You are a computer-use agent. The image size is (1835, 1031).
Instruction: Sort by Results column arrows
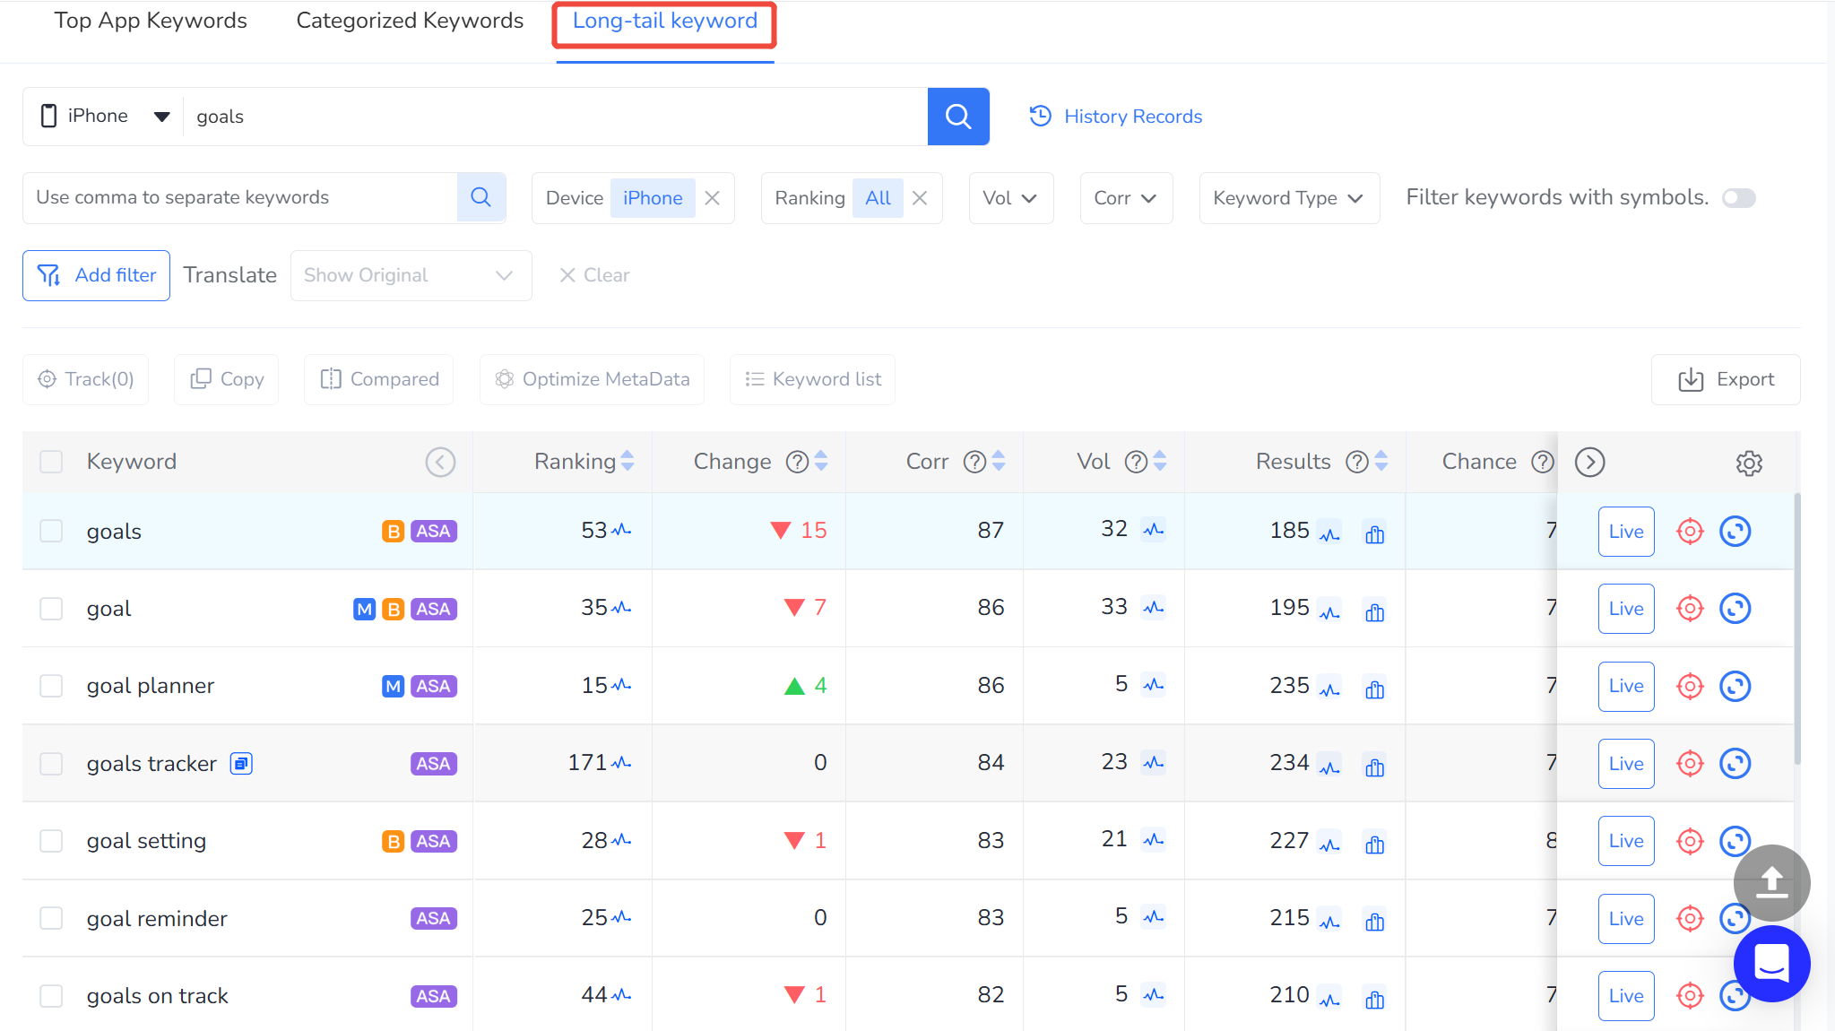[1381, 461]
